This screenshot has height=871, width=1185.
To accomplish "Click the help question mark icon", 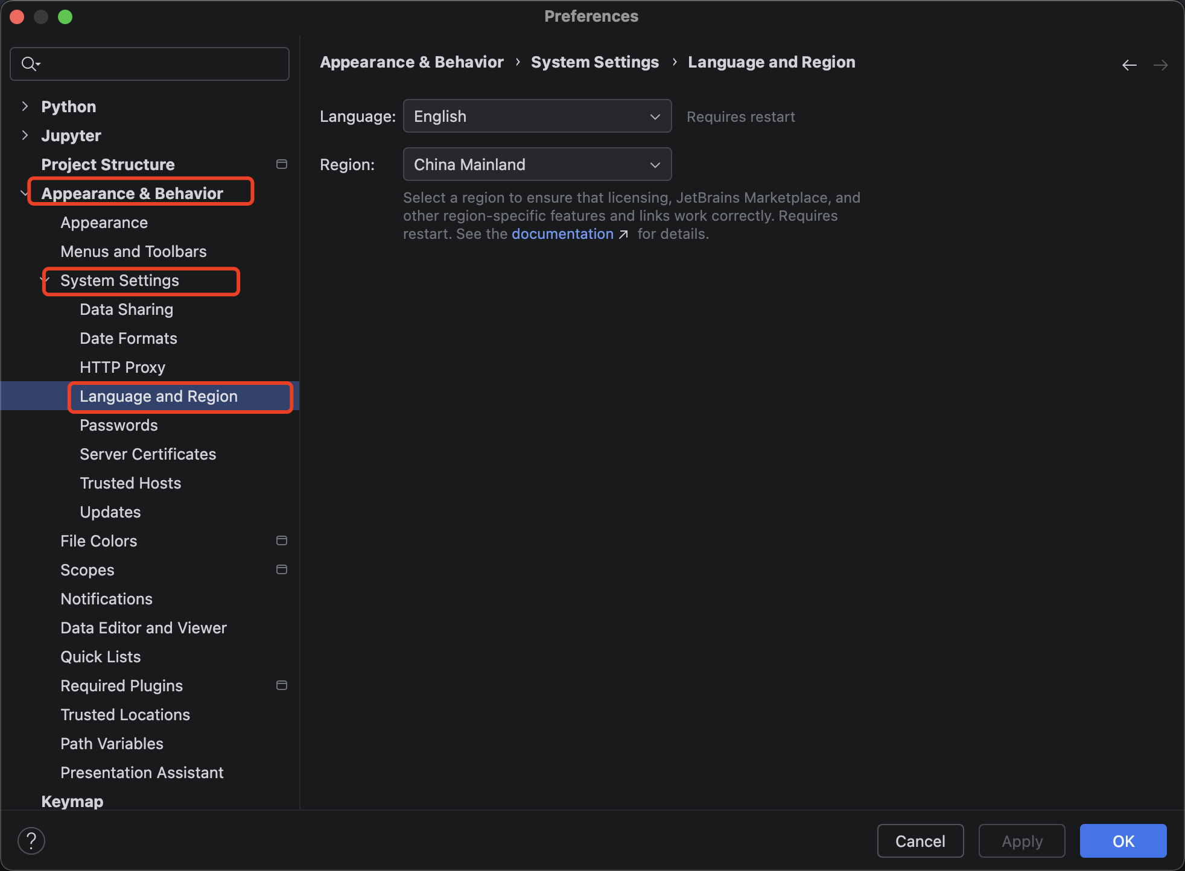I will (x=31, y=840).
